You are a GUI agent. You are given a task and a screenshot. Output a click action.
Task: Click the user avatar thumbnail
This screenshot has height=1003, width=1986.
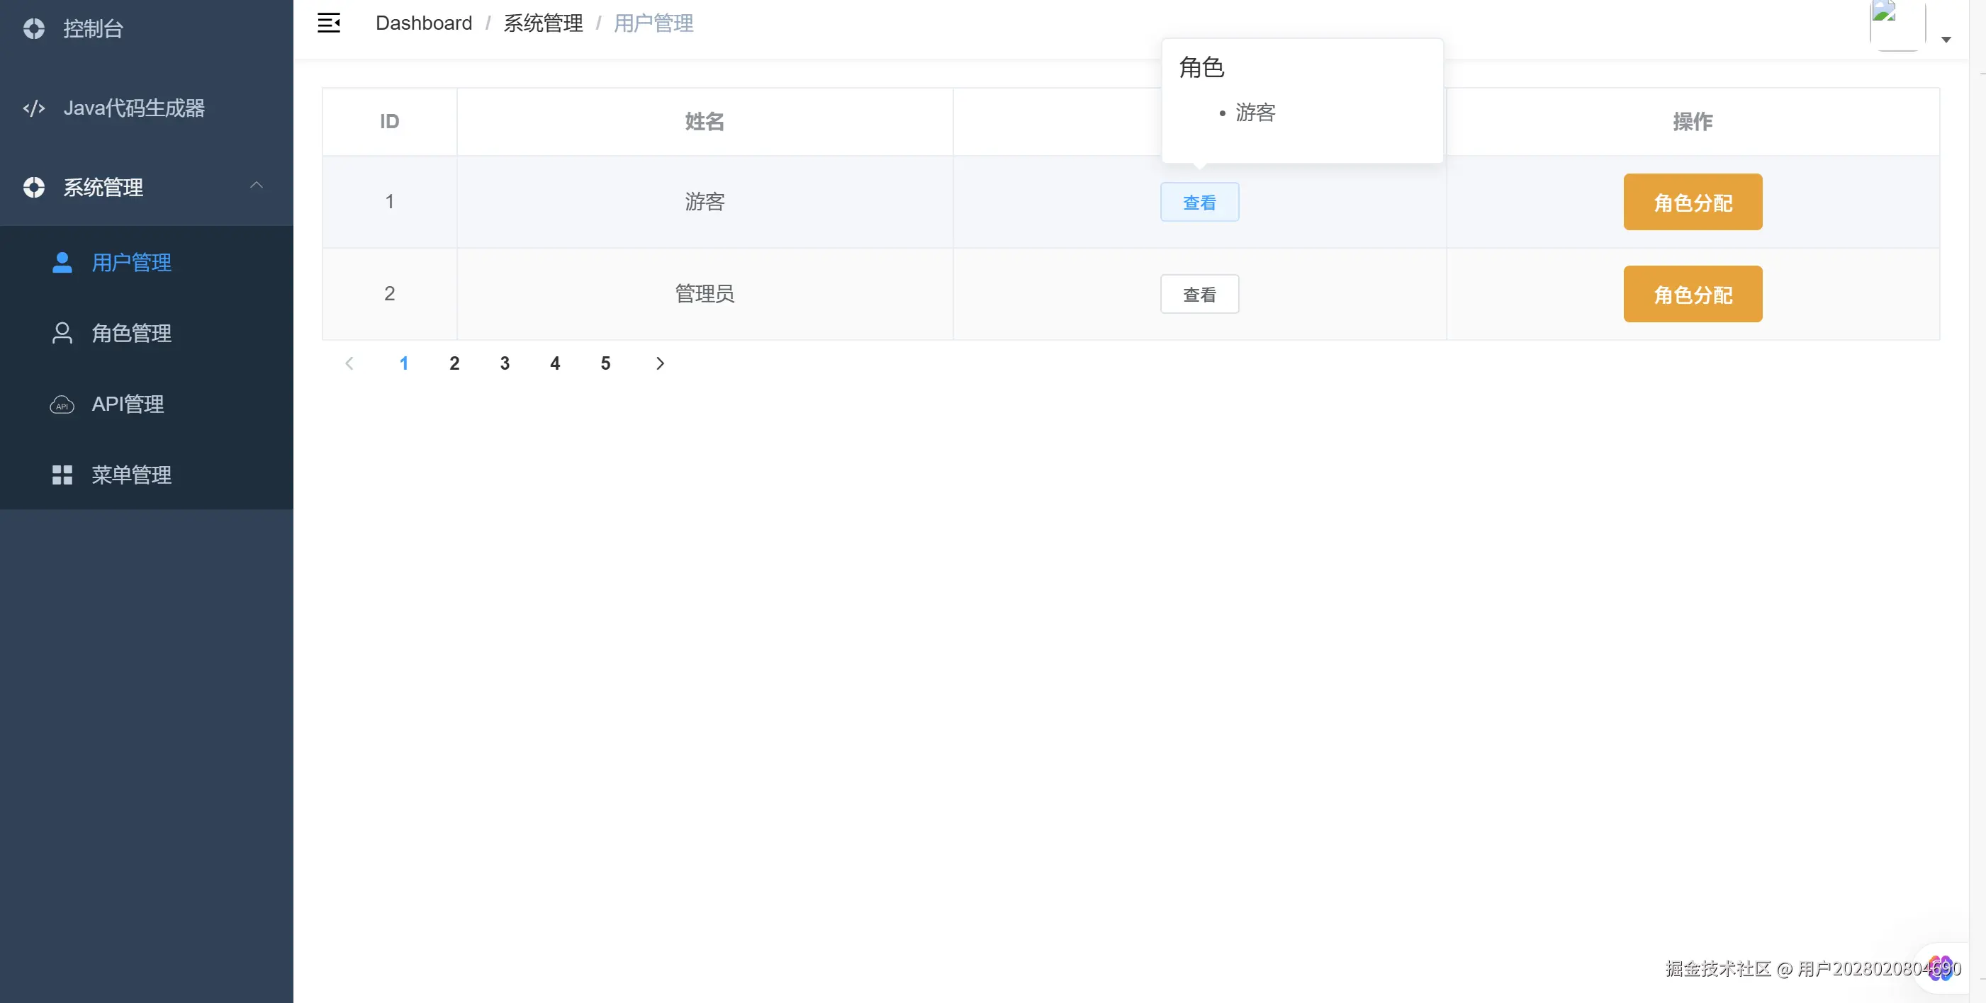coord(1897,25)
